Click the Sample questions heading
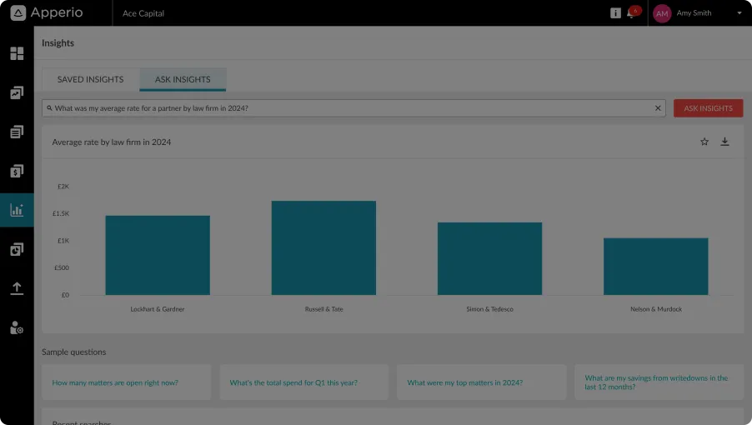This screenshot has height=425, width=752. point(74,352)
